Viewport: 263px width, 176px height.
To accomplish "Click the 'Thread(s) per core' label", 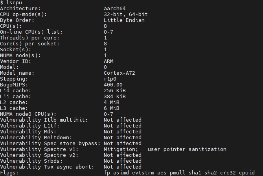I will 30,38.
